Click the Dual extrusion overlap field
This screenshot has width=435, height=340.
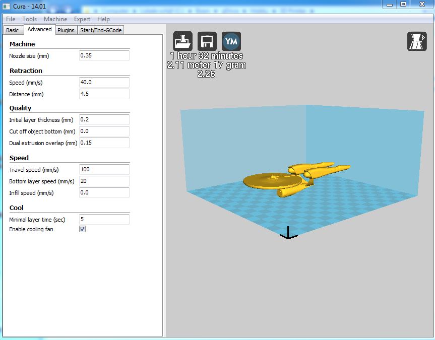(104, 143)
